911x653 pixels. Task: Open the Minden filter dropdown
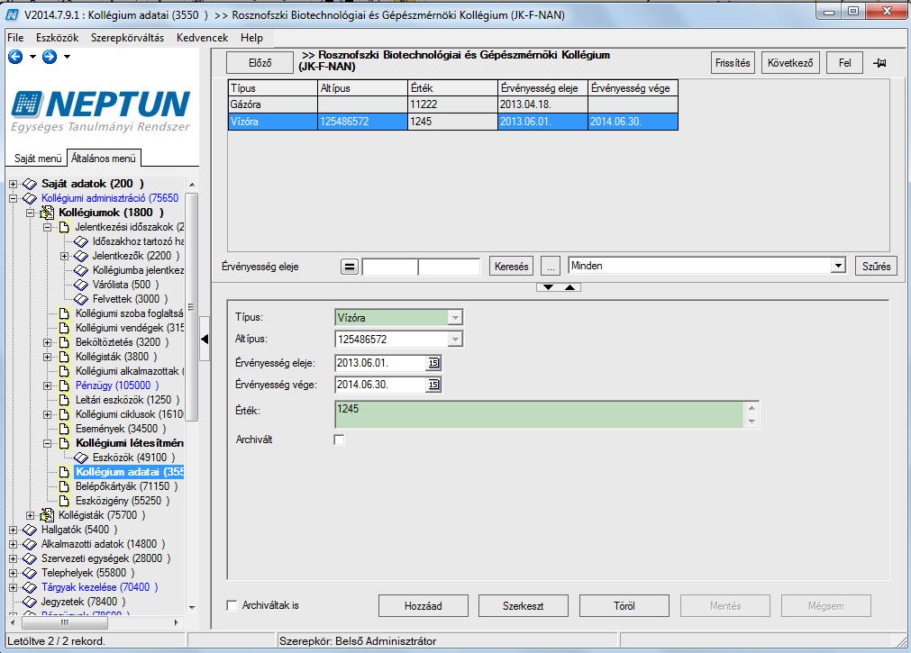tap(838, 266)
